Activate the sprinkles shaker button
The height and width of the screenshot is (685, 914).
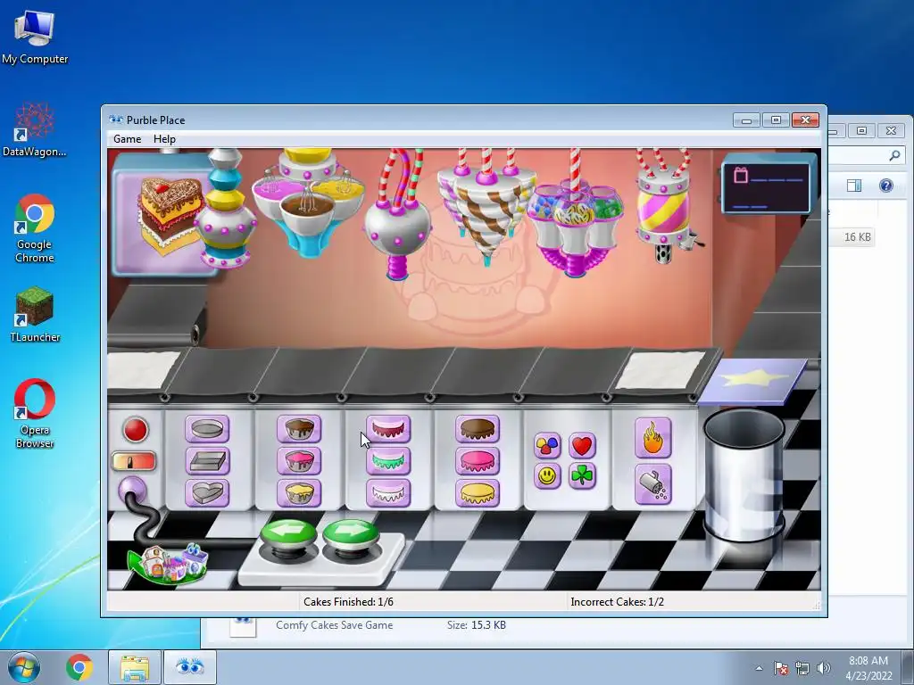pyautogui.click(x=653, y=484)
